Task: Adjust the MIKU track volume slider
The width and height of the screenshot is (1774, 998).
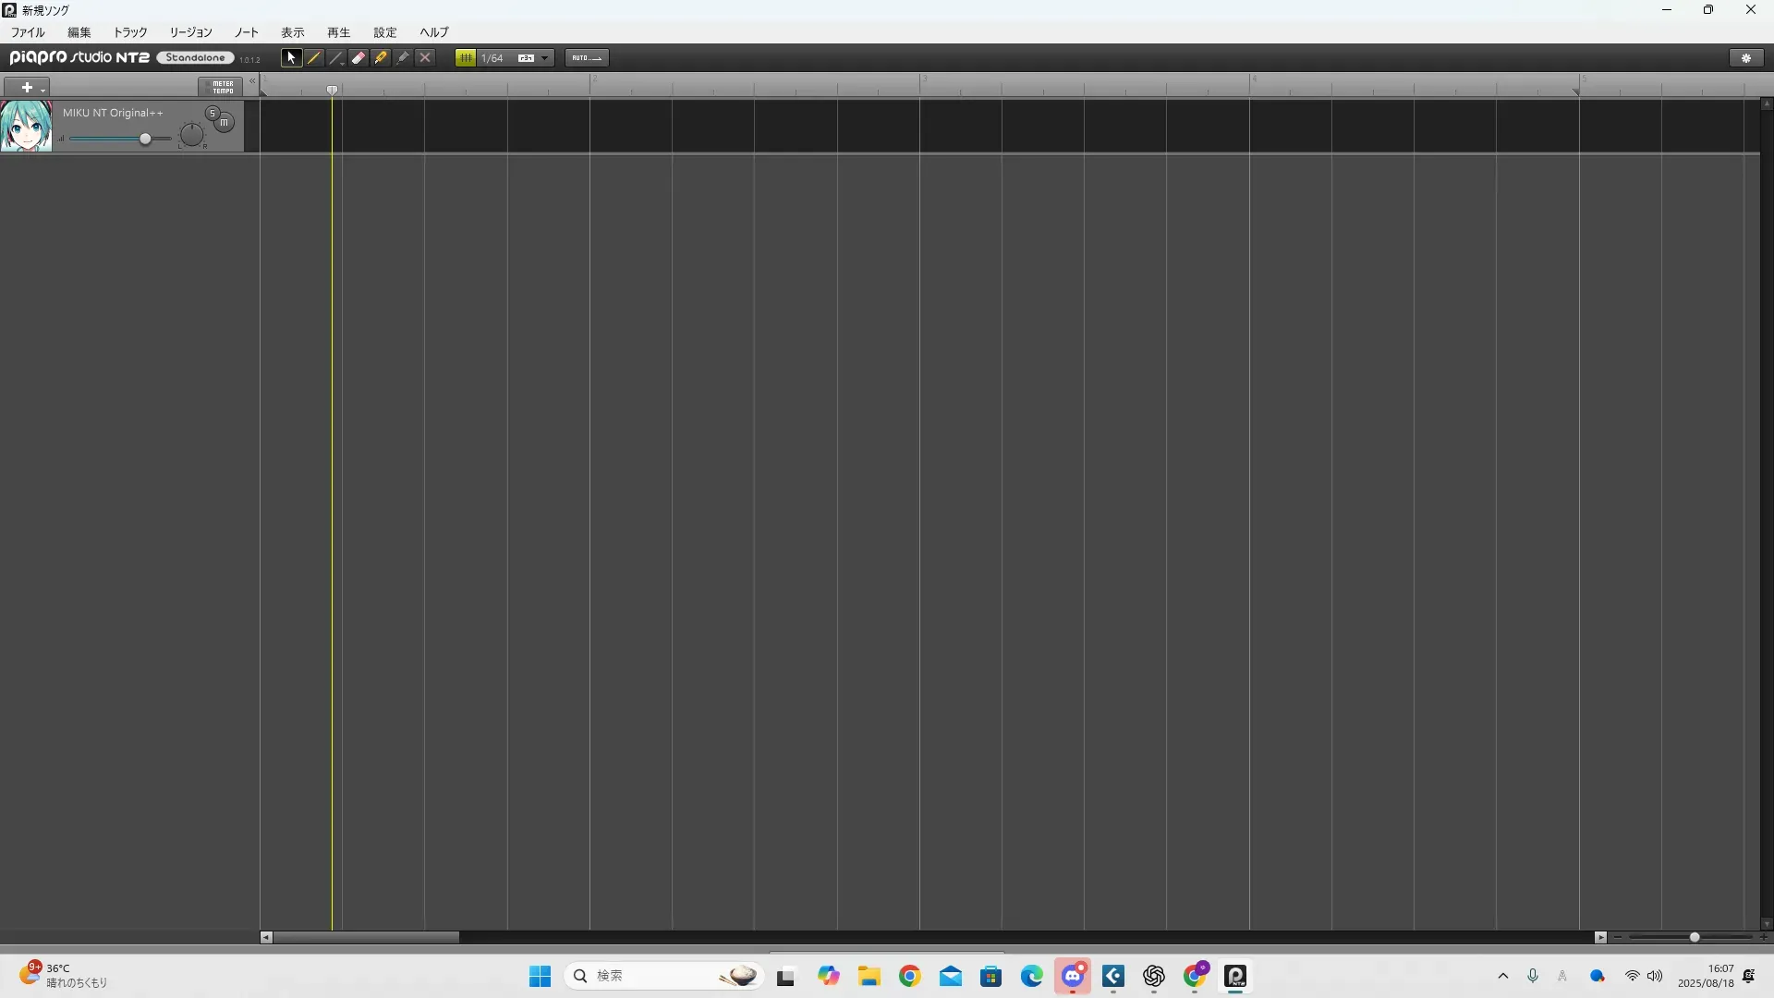Action: coord(145,140)
